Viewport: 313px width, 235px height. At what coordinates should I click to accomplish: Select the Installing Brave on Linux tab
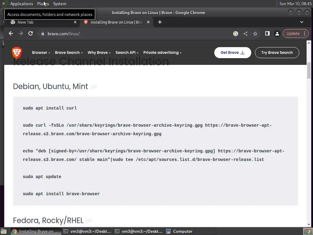pyautogui.click(x=116, y=22)
